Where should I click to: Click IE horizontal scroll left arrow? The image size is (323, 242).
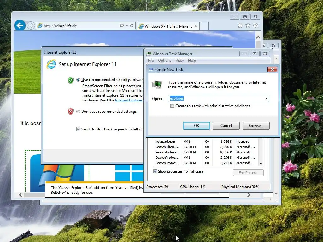(20, 195)
